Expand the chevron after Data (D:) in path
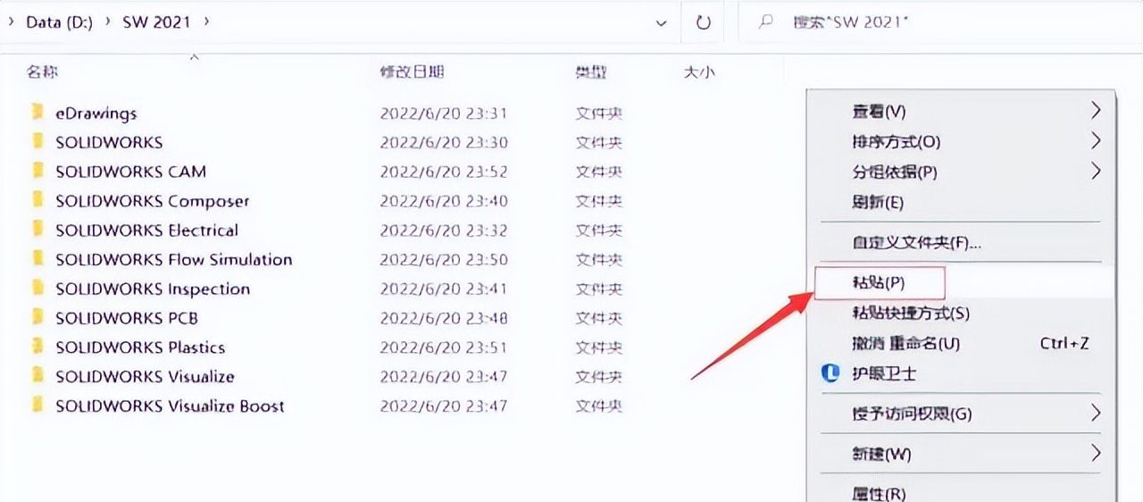 pyautogui.click(x=107, y=21)
